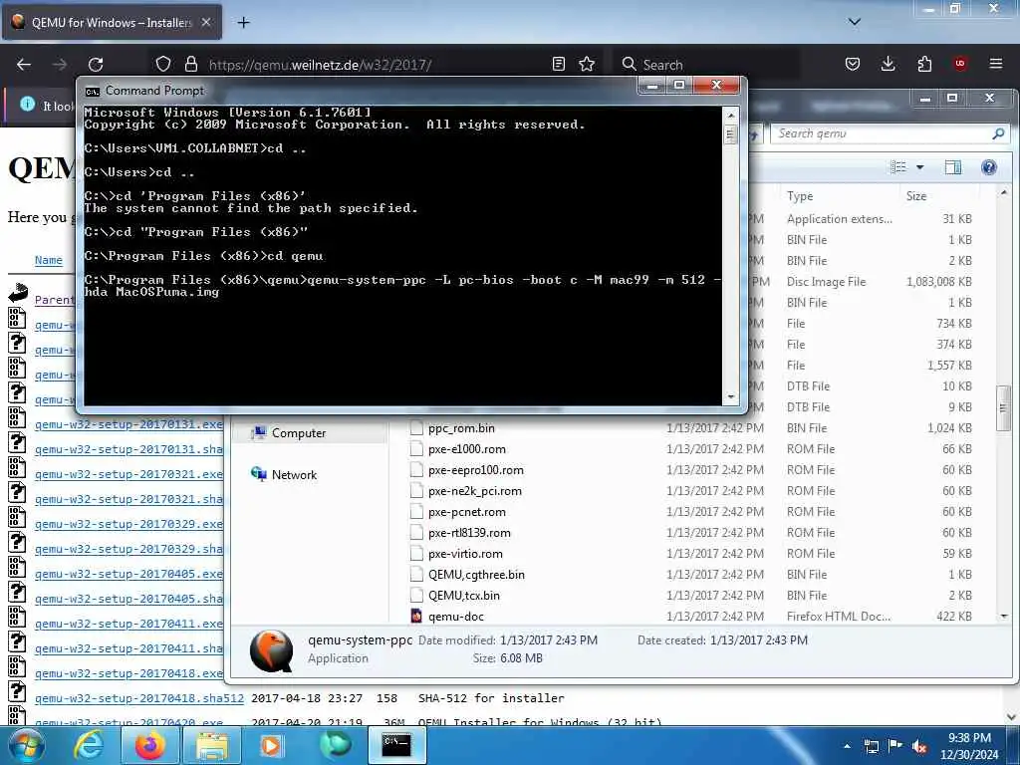Open taskbar clock showing 9:38 PM
Viewport: 1020px width, 765px height.
[x=969, y=746]
